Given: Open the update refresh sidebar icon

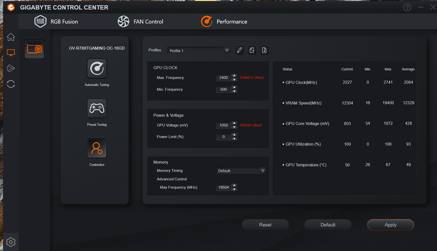Looking at the screenshot, I should 11,84.
